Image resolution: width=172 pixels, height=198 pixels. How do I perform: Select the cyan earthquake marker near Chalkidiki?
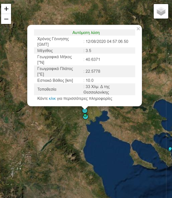click(170, 149)
